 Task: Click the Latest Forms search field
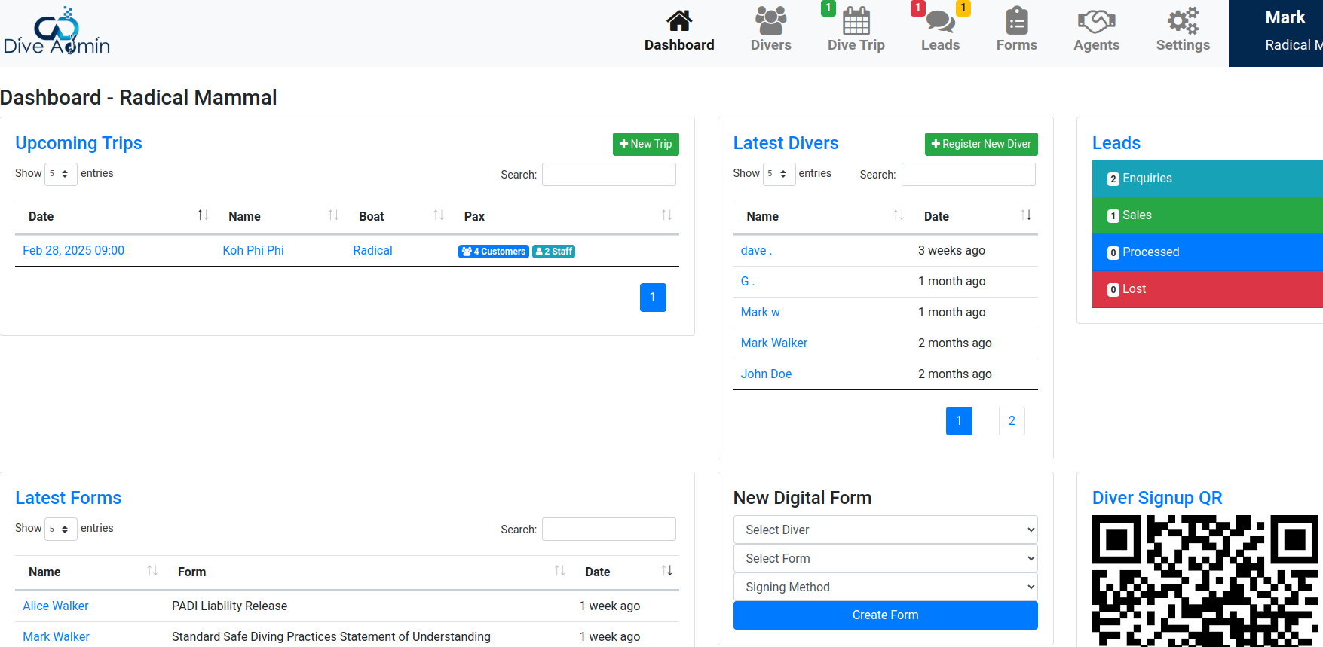608,530
